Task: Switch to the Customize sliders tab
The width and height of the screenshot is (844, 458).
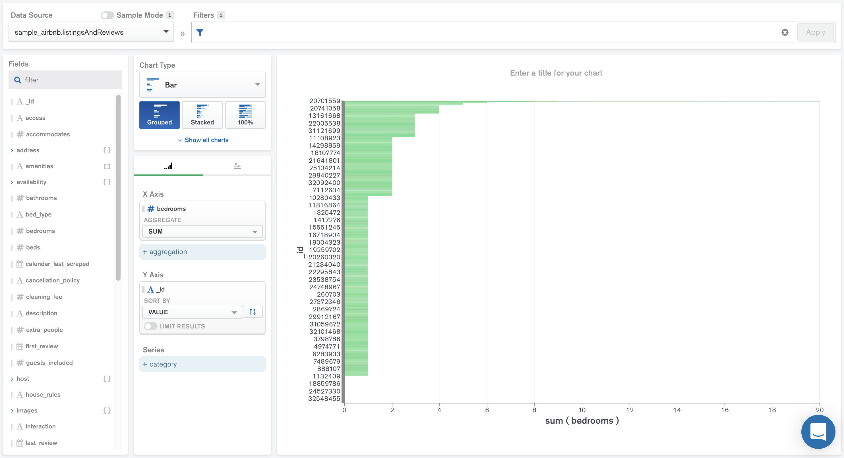Action: [x=237, y=166]
